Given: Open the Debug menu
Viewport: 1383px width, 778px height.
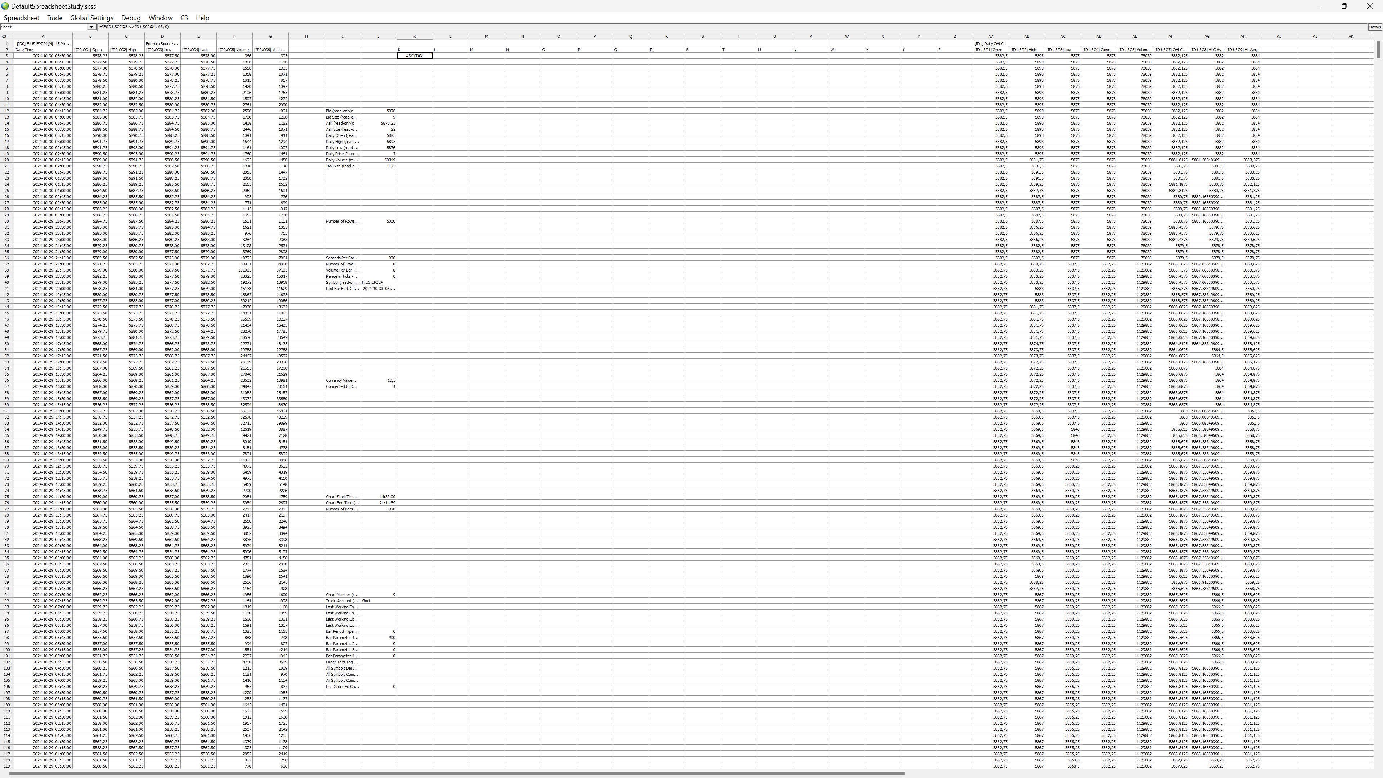Looking at the screenshot, I should [x=130, y=18].
